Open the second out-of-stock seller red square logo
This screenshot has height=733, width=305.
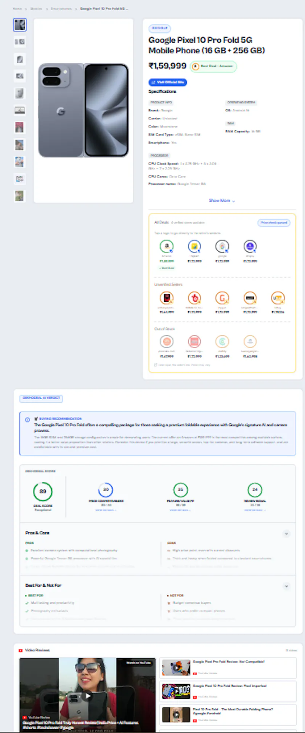(x=194, y=341)
